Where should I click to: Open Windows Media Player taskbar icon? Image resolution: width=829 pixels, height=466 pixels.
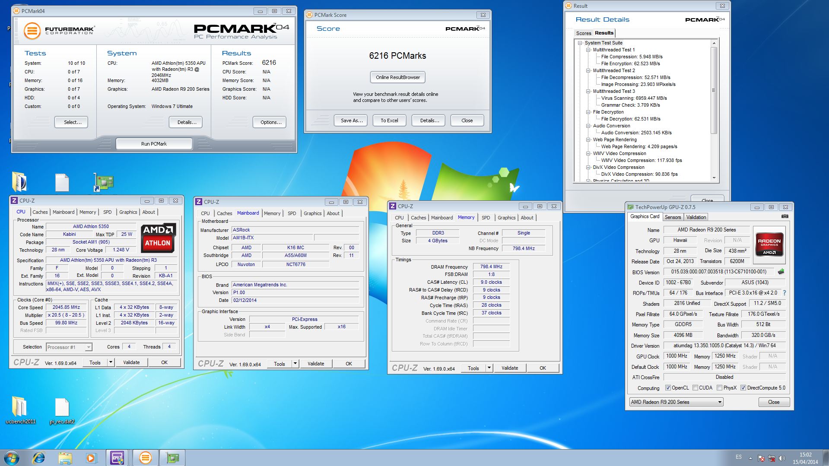pyautogui.click(x=91, y=458)
